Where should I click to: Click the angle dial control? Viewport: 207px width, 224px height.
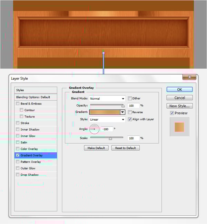[x=94, y=129]
